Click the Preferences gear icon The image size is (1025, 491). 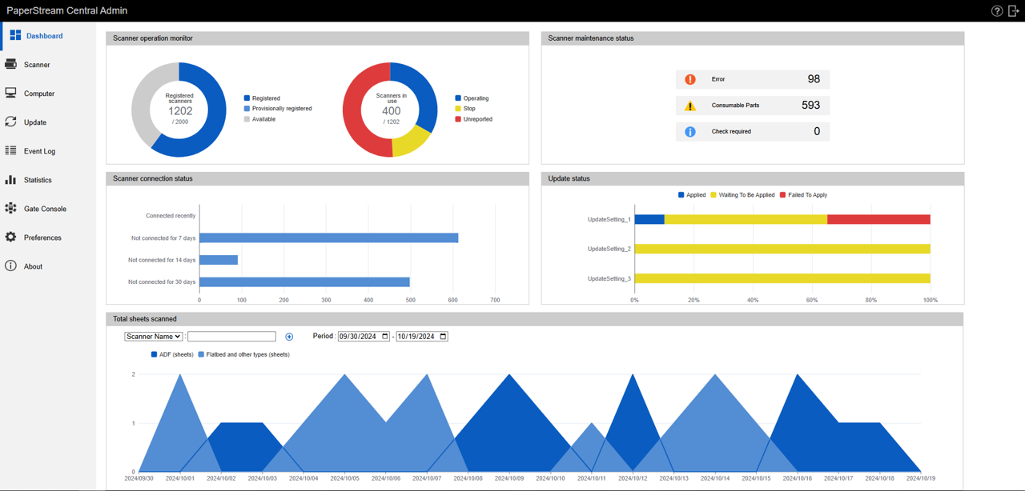coord(11,237)
